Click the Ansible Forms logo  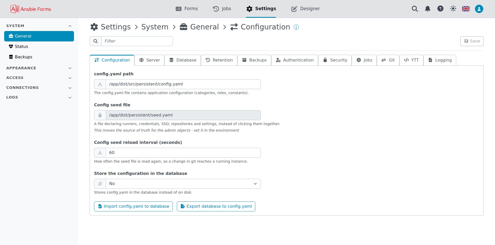point(31,9)
